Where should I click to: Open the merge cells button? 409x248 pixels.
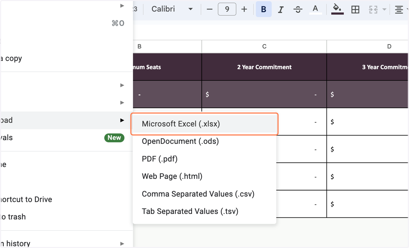(374, 10)
